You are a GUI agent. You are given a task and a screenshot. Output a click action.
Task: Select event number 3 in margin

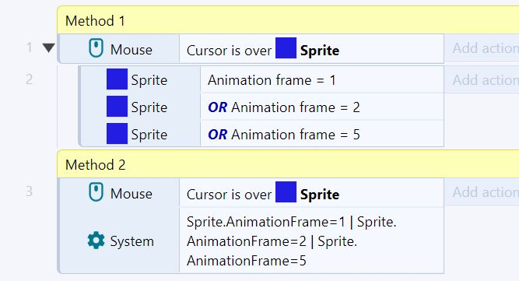click(x=29, y=191)
